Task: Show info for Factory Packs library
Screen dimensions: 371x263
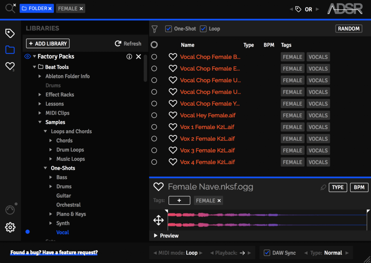Action: [129, 57]
